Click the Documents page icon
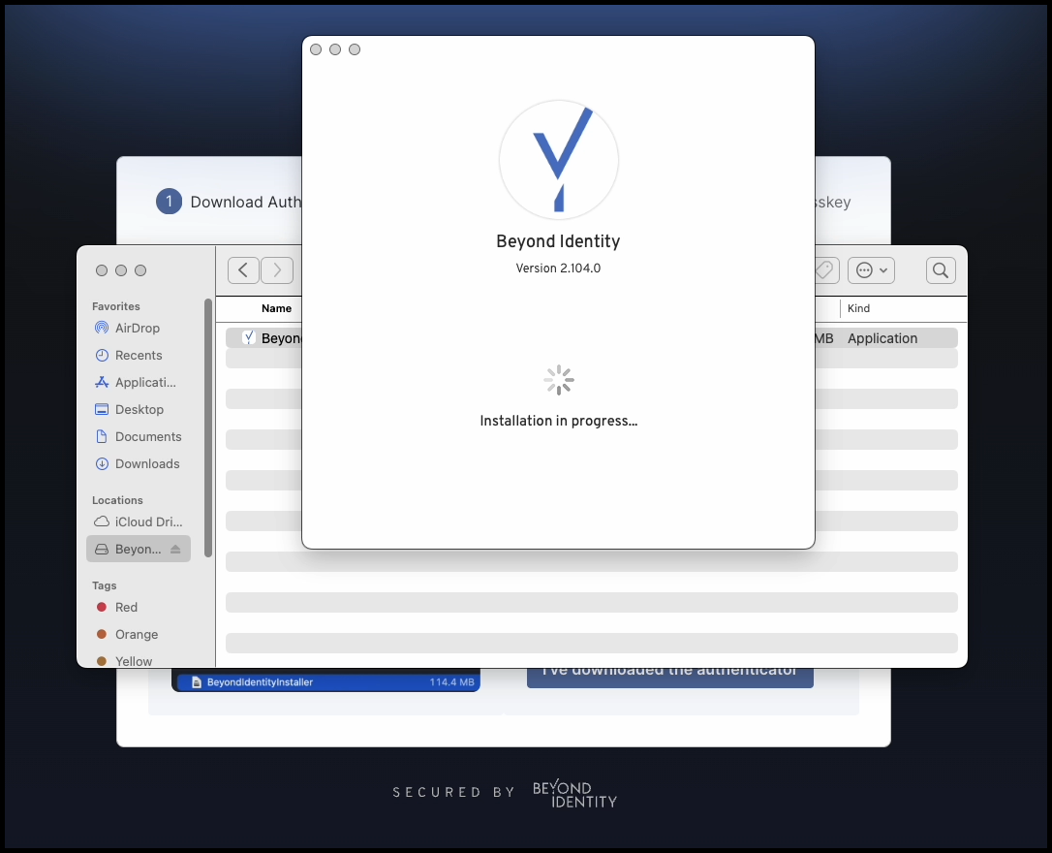1052x853 pixels. pos(102,436)
